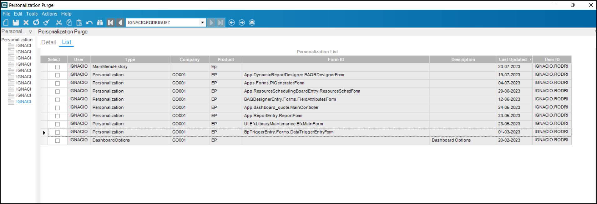Screen dimensions: 597x204
Task: Pin the Personalization tree panel
Action: click(30, 31)
